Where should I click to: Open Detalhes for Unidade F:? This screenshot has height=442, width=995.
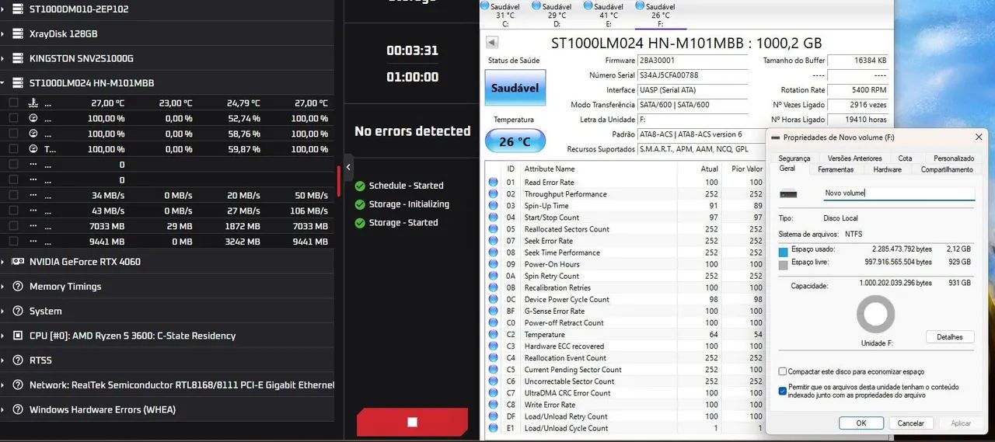click(x=950, y=337)
